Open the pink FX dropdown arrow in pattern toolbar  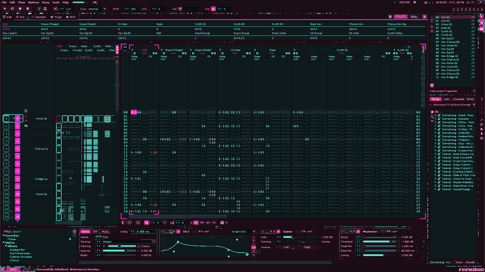226,223
